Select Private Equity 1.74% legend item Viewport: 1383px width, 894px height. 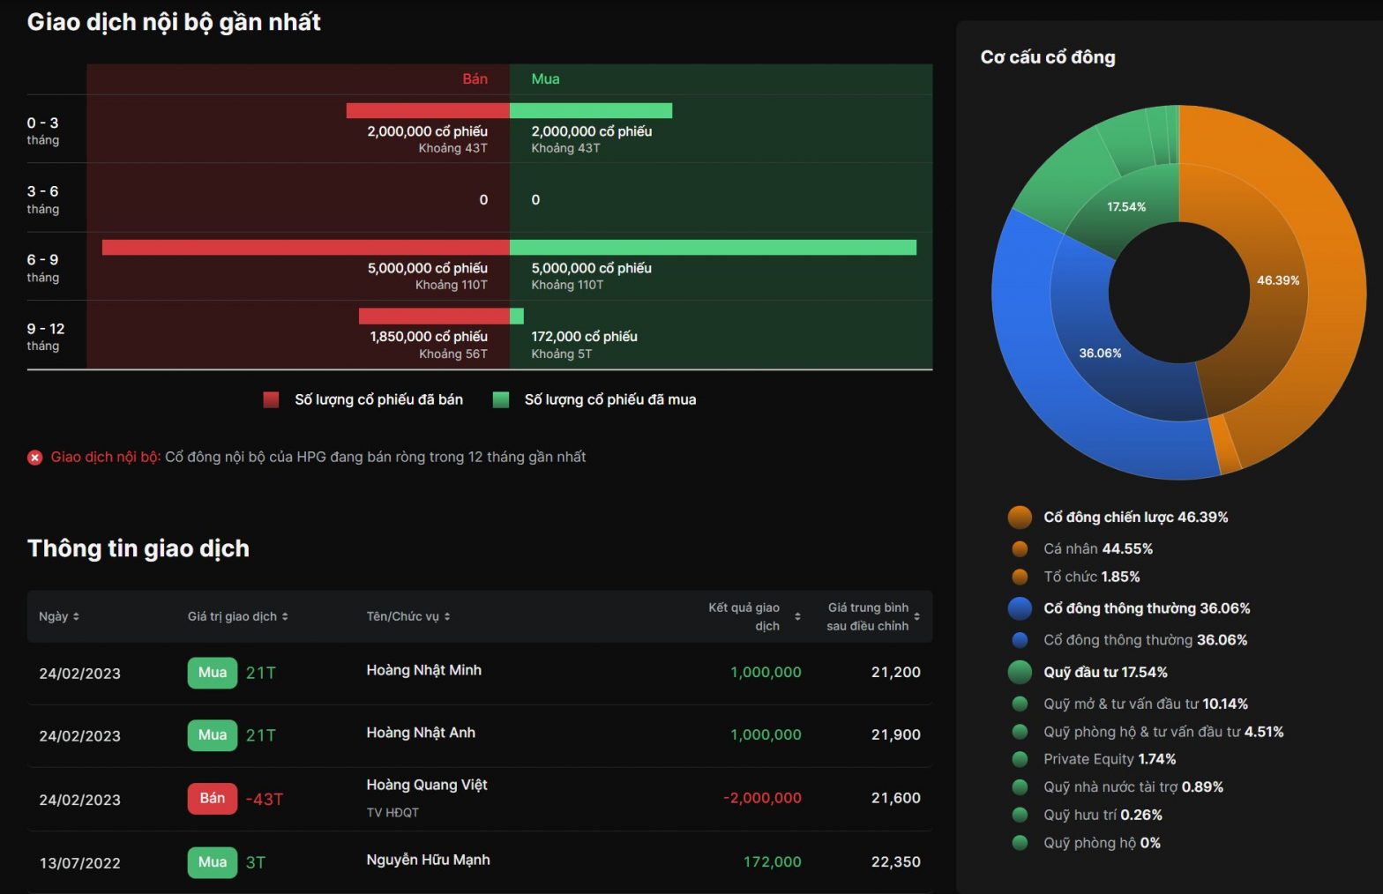click(1109, 759)
